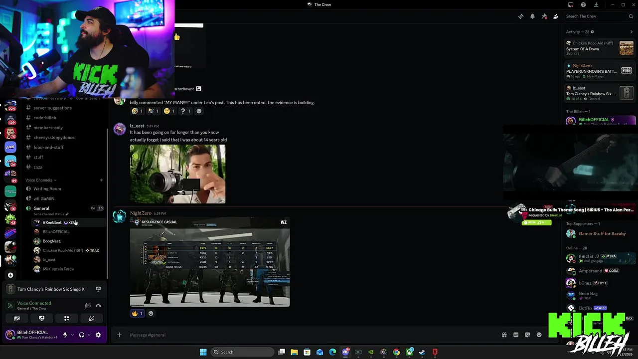
Task: Click BoogNast. in voice member list
Action: 52,241
